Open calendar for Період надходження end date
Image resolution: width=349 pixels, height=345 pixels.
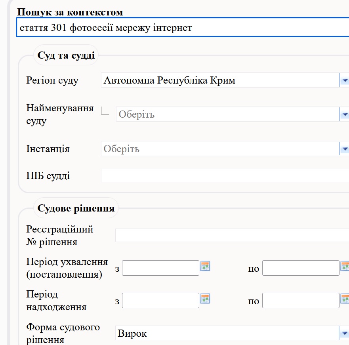pyautogui.click(x=345, y=299)
